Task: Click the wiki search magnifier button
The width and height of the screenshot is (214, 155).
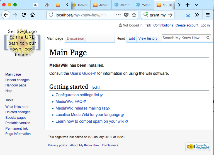Action: click(208, 38)
